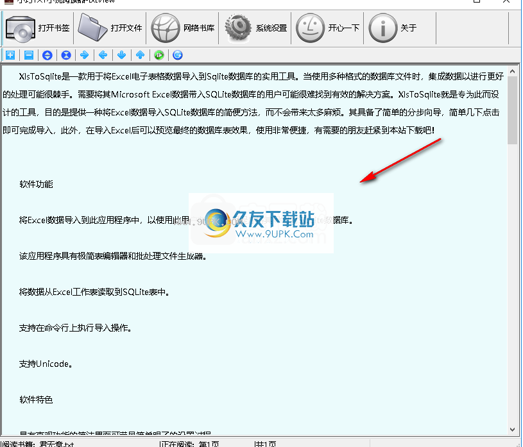Click line 该应用程序具有极简表编辑器和批处理文件生成器。

click(x=113, y=257)
